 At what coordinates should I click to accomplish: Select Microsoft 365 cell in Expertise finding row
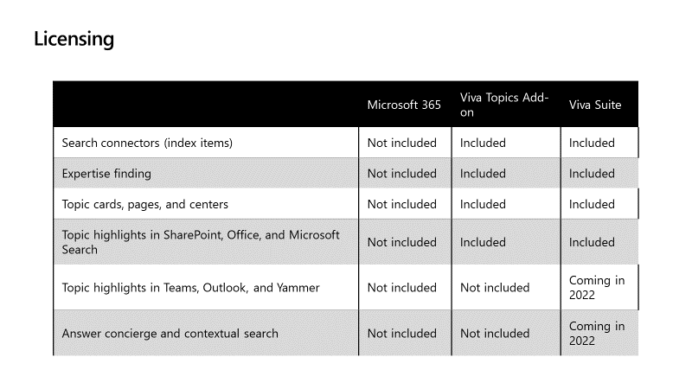(x=402, y=174)
